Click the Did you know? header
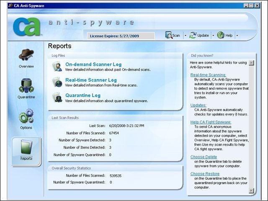 pyautogui.click(x=202, y=56)
